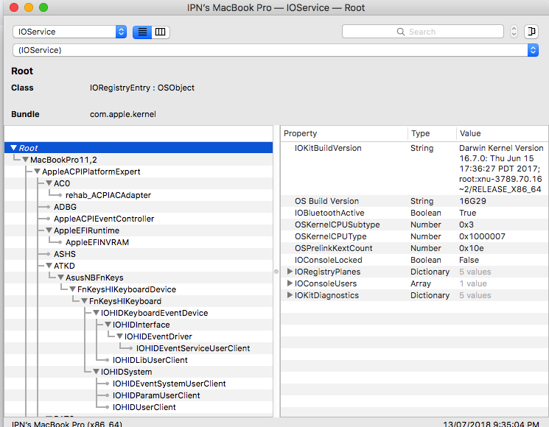Select the AppleEFINVRAM entry
This screenshot has height=427, width=549.
coord(97,242)
